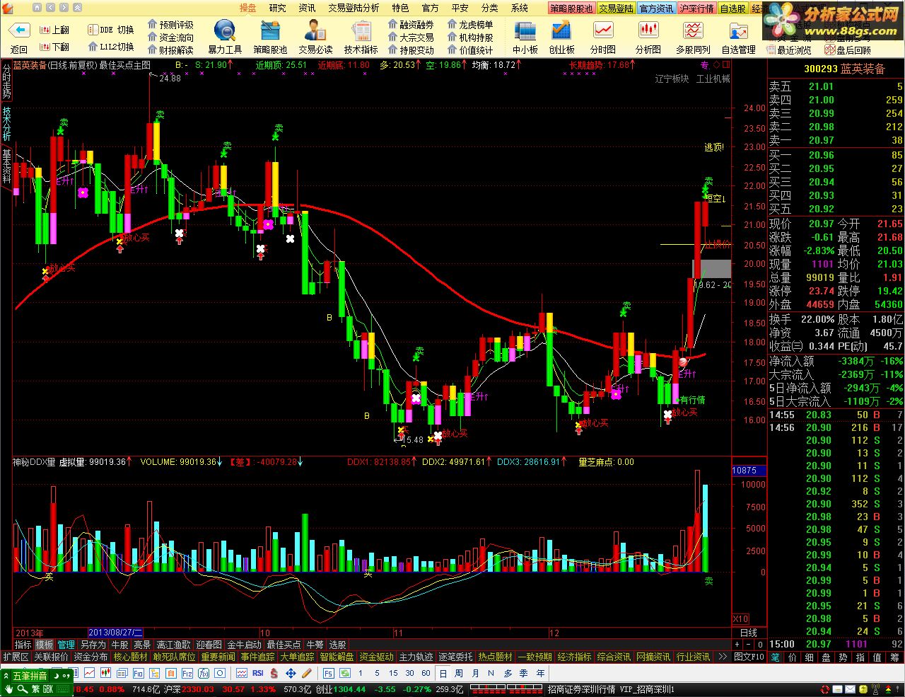This screenshot has height=697, width=905.
Task: Open the 策略股池 basket icon
Action: 270,31
